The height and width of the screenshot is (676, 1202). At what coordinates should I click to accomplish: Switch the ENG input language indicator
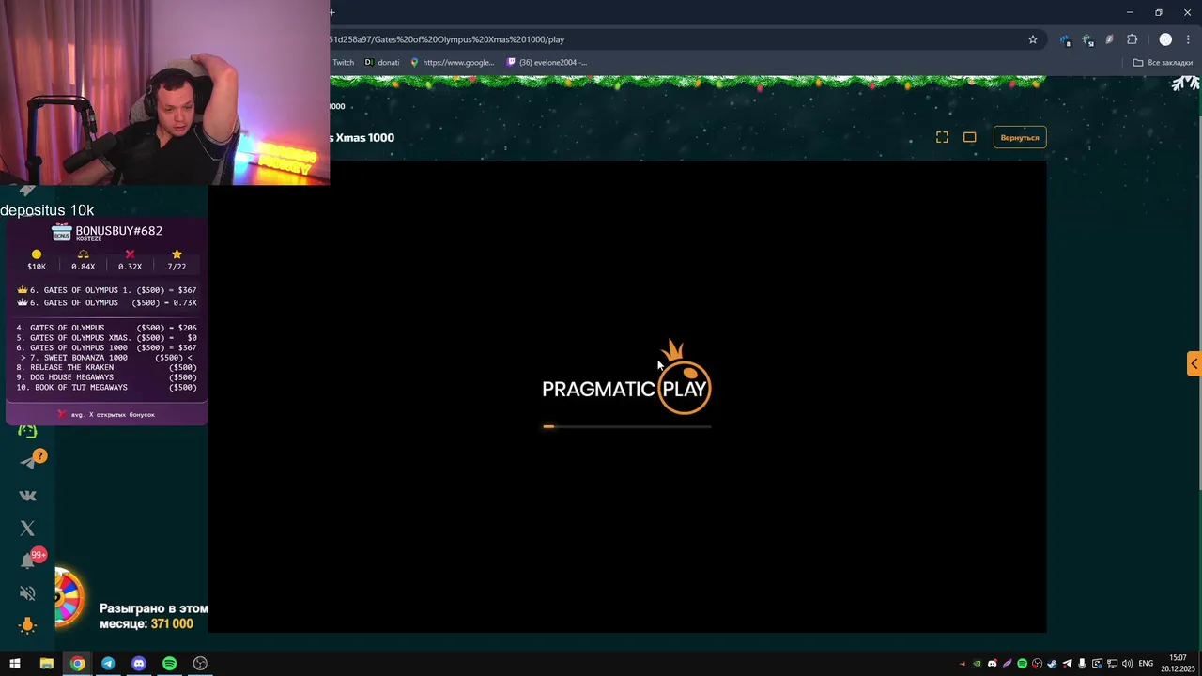click(1146, 664)
